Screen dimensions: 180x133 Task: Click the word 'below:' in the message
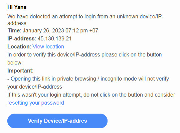click(x=15, y=63)
